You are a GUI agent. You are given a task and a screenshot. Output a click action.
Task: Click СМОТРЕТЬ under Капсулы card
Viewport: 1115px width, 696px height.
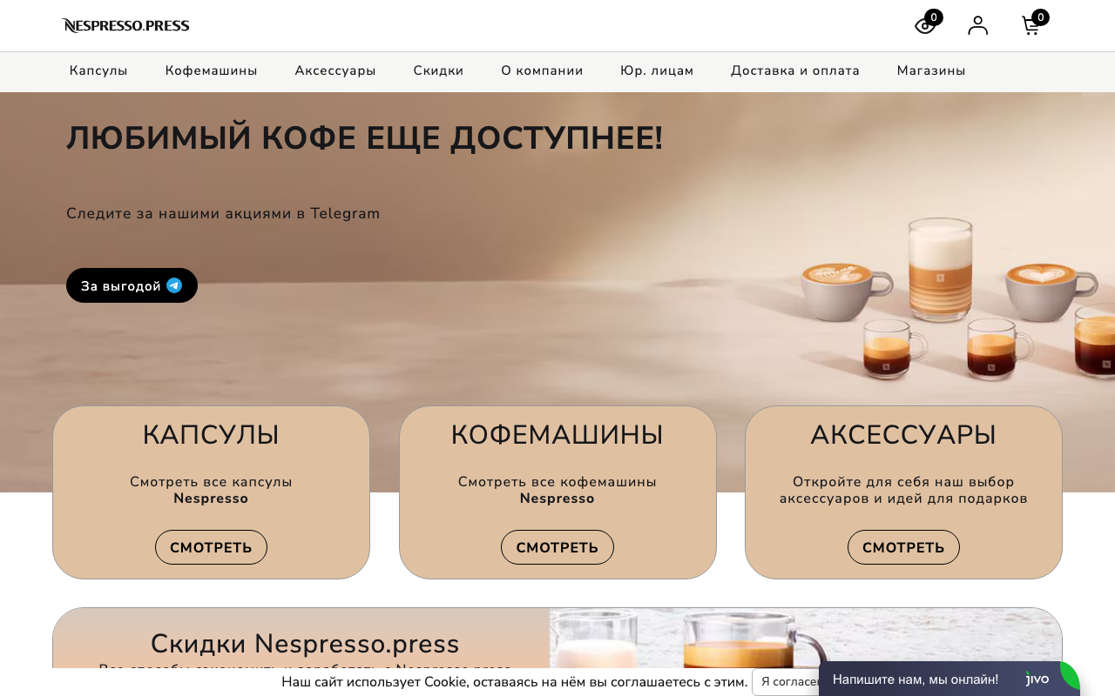click(211, 547)
